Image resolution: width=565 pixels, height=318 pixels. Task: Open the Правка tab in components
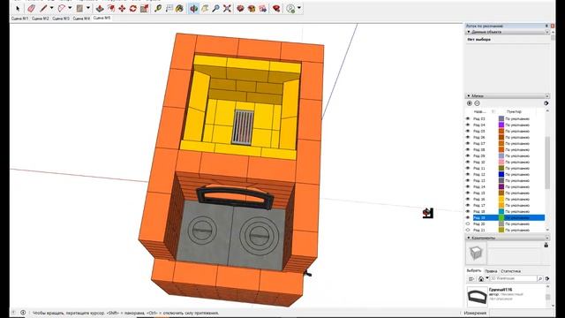pos(491,271)
